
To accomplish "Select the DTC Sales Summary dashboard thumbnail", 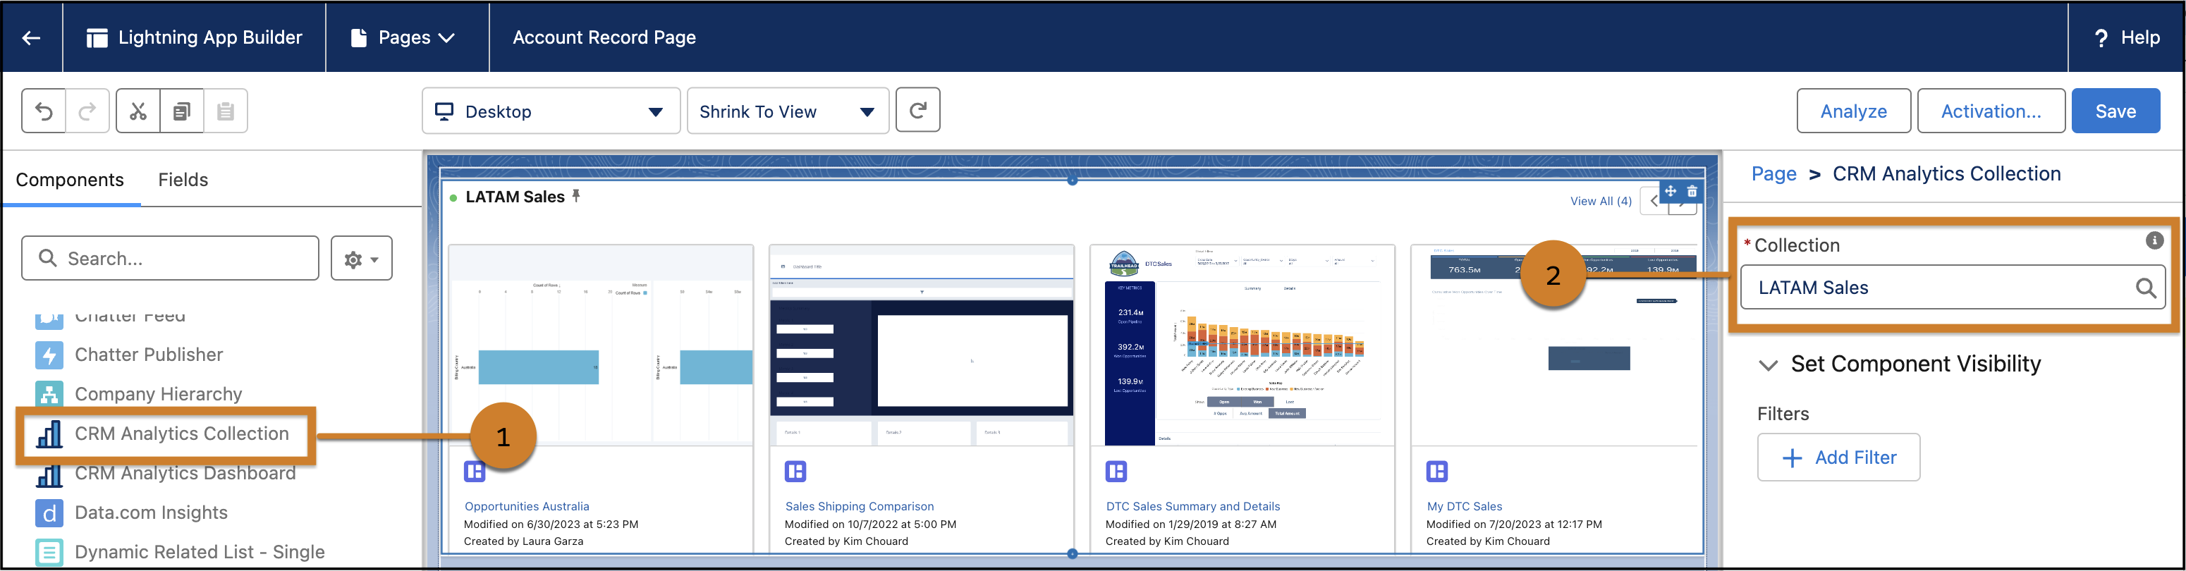I will 1242,345.
